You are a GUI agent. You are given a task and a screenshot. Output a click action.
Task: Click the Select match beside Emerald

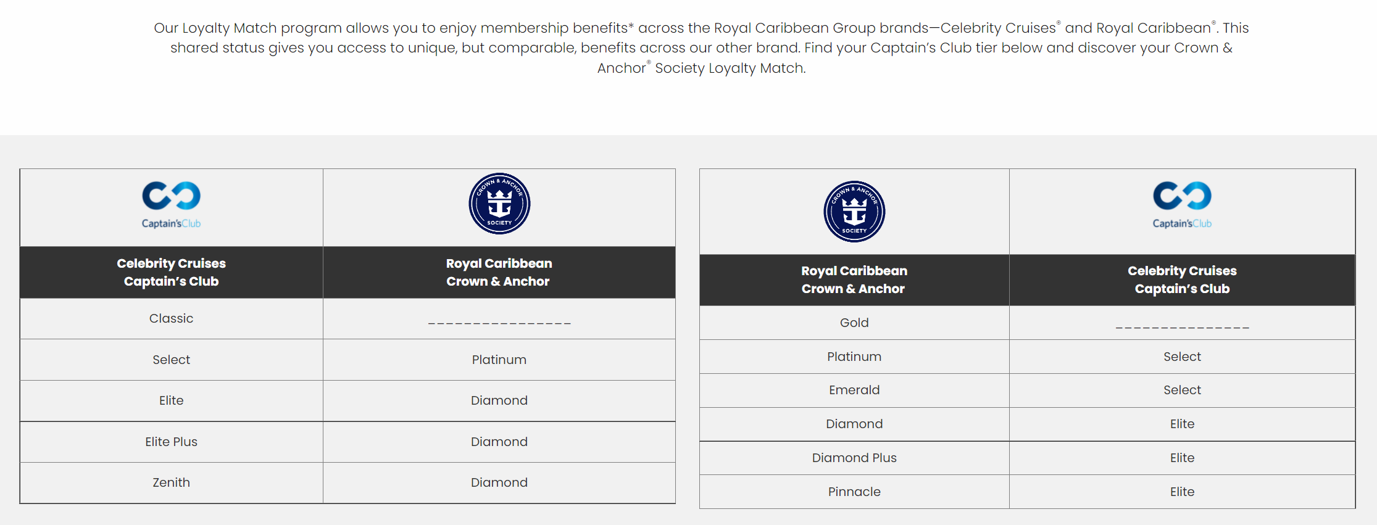pyautogui.click(x=1182, y=390)
